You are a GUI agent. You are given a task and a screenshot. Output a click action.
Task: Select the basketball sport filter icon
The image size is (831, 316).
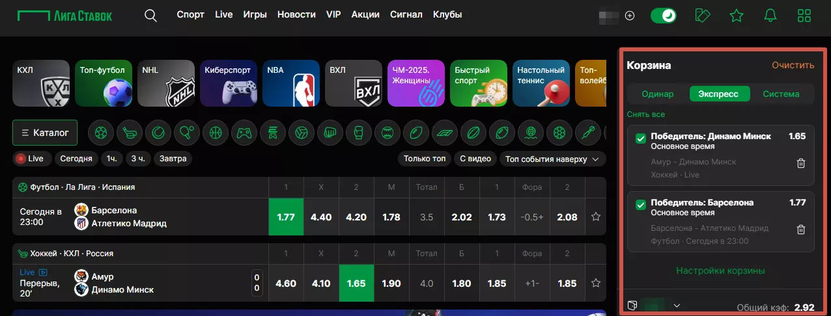coord(214,133)
